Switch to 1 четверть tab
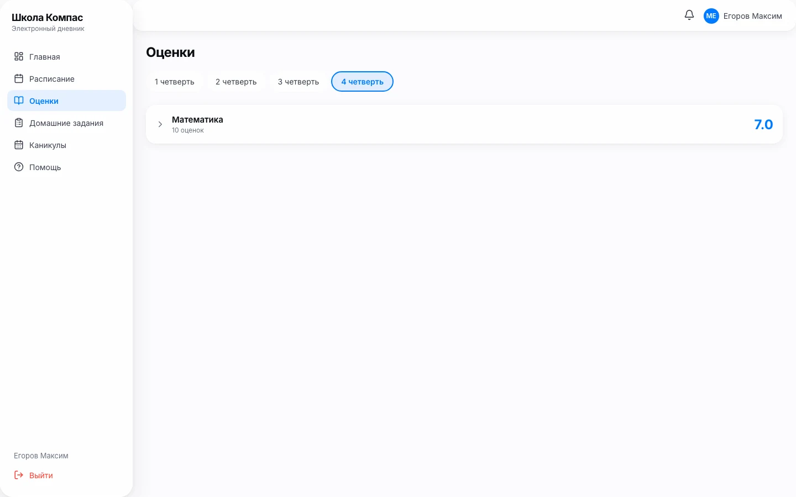 (x=174, y=82)
